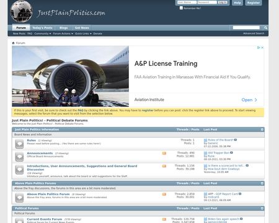This screenshot has width=279, height=223.
Task: Click post icon before scorecard thread title
Action: point(205,166)
